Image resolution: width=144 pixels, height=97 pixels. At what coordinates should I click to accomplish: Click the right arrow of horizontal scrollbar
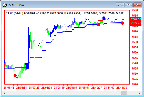[140, 93]
